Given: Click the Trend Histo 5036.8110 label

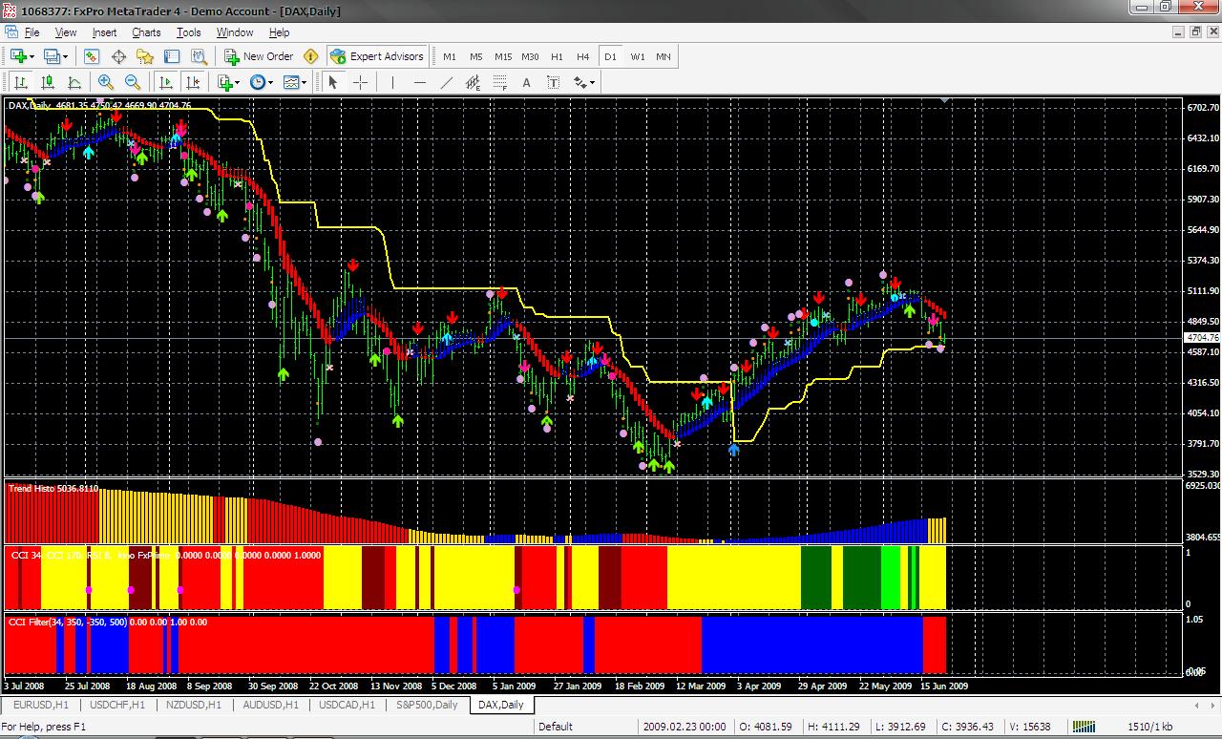Looking at the screenshot, I should click(x=53, y=489).
